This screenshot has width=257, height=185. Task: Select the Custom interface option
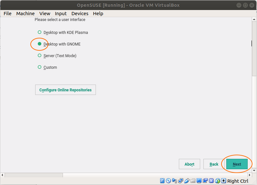(x=47, y=67)
